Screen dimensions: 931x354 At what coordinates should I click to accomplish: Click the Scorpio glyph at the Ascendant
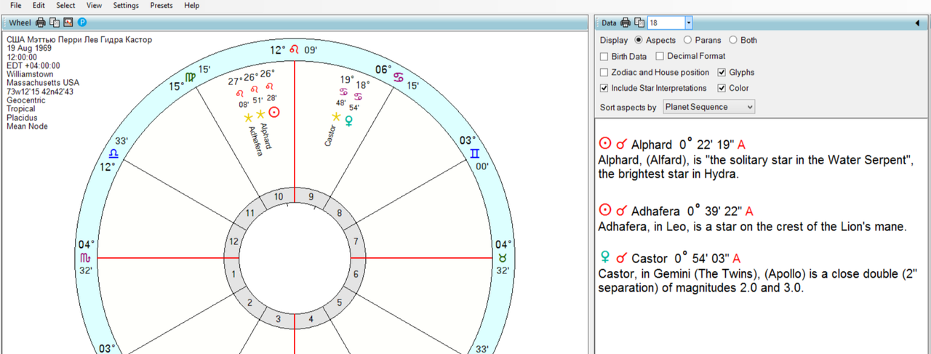85,258
